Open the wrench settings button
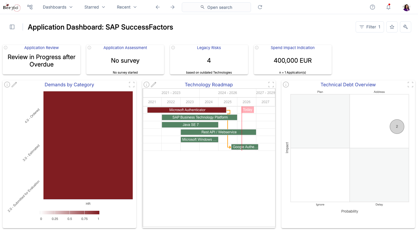418x230 pixels. point(406,27)
